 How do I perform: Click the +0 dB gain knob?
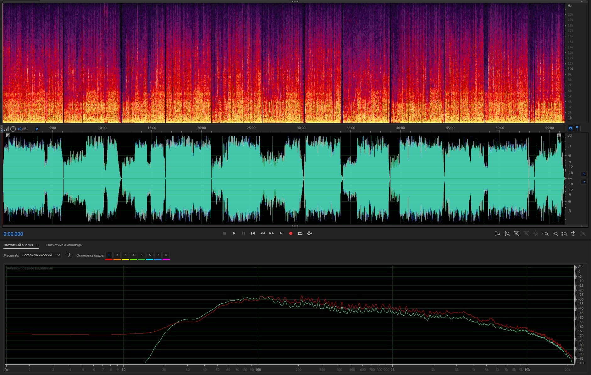tap(13, 129)
